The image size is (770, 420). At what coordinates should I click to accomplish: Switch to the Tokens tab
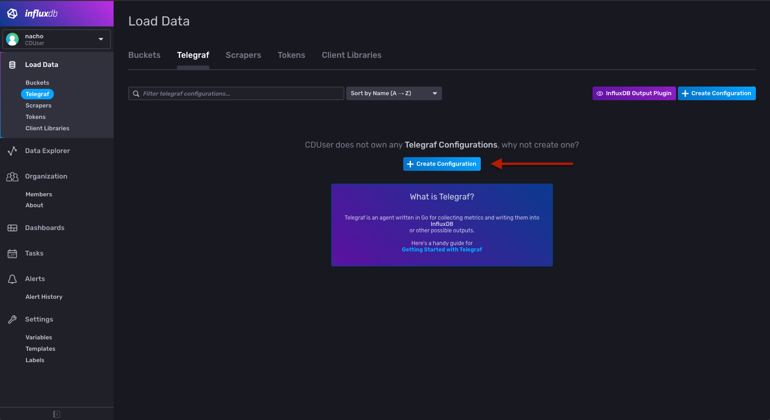[x=291, y=55]
